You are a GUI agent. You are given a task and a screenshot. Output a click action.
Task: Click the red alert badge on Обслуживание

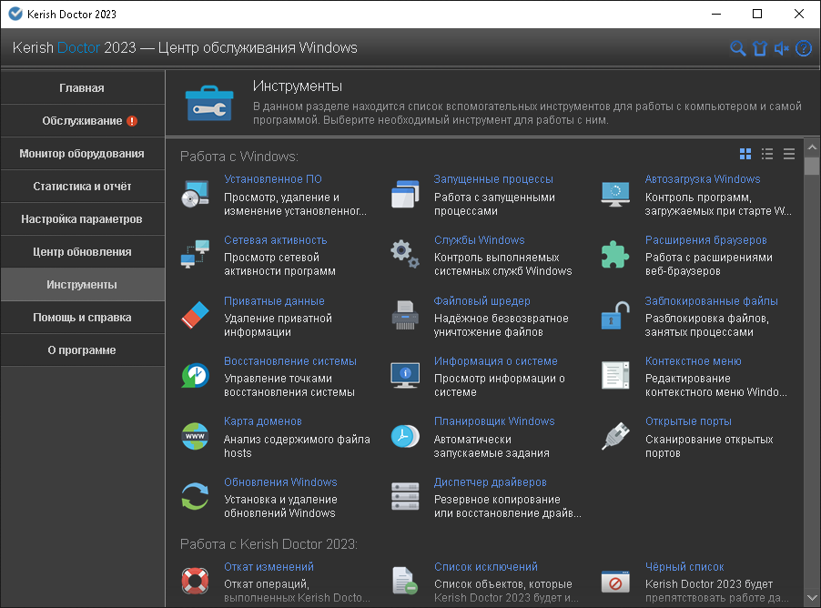point(132,121)
